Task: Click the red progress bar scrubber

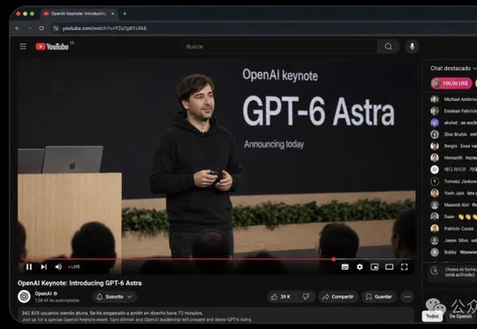Action: tap(334, 259)
